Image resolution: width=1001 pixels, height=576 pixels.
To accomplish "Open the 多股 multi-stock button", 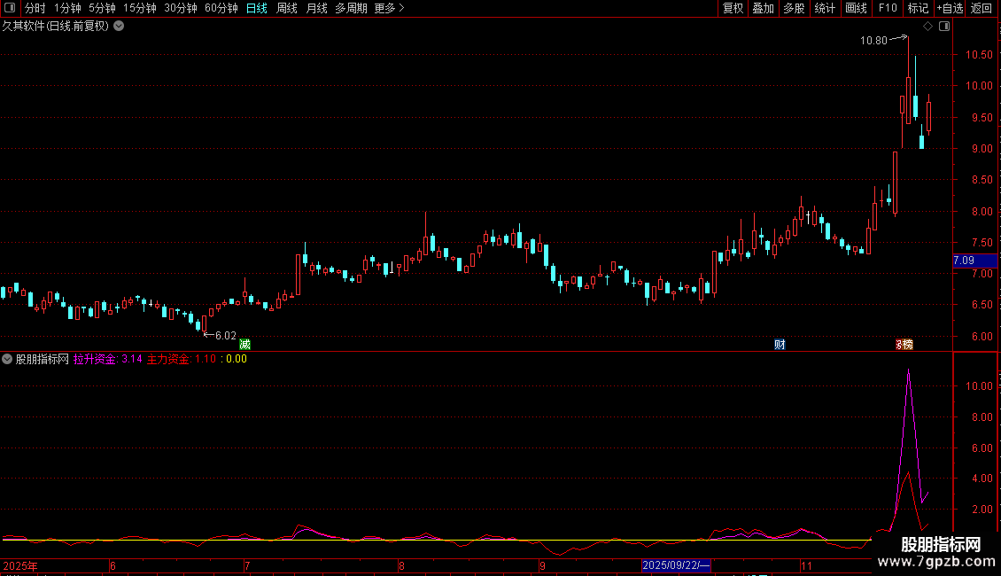I will coord(795,8).
